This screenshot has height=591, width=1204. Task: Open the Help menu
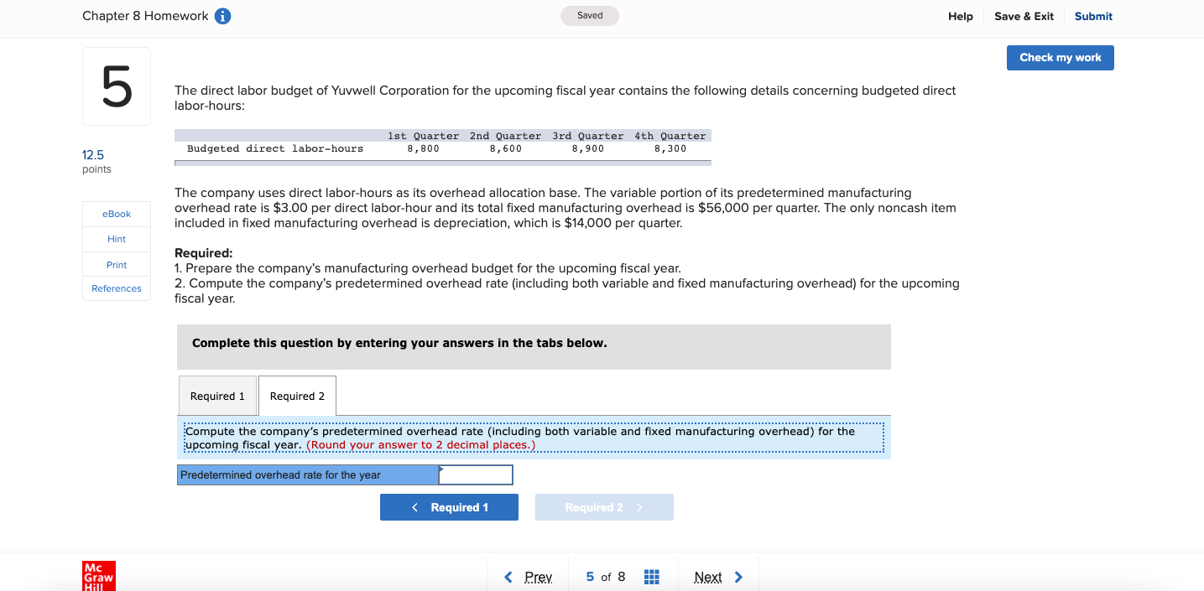[x=960, y=16]
